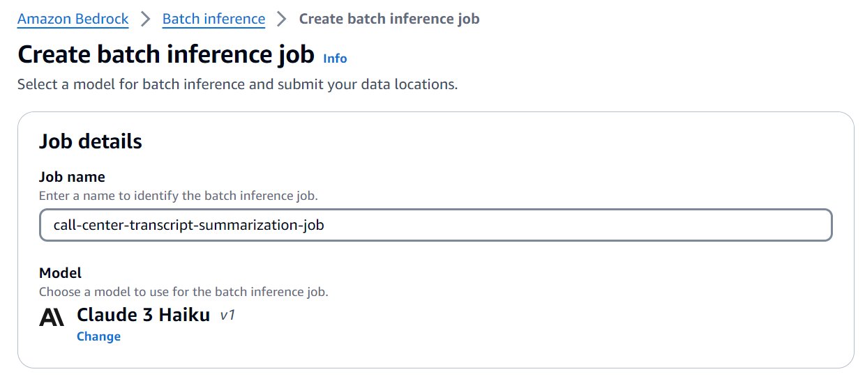Click the chevron after Batch inference breadcrumb
The width and height of the screenshot is (865, 381).
(282, 19)
